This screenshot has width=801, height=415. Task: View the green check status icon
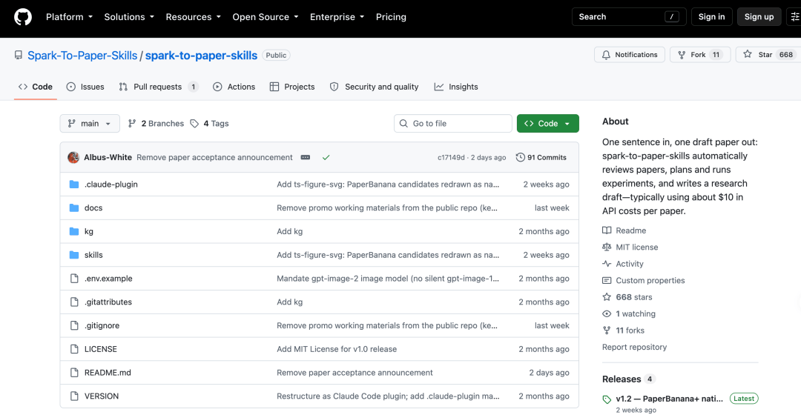[x=326, y=157]
